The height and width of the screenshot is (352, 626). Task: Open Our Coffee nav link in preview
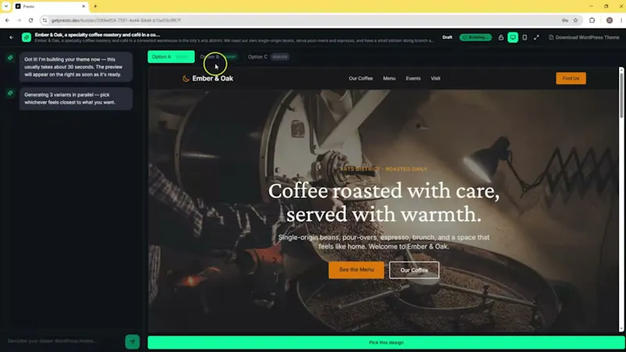point(361,79)
